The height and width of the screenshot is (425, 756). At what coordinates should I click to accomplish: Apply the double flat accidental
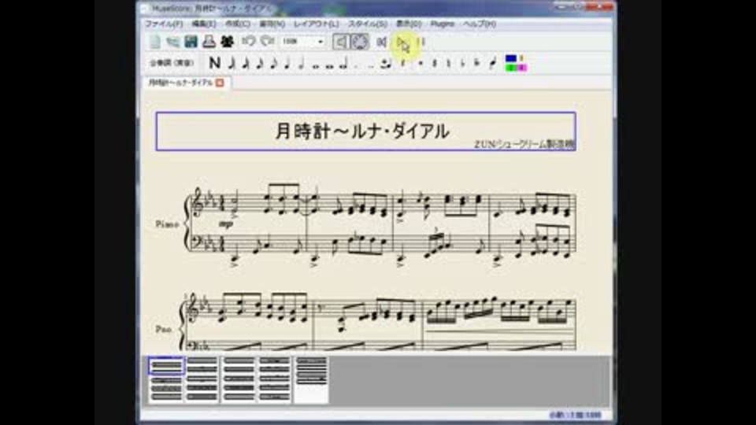coord(477,63)
